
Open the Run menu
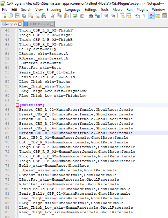click(x=129, y=10)
